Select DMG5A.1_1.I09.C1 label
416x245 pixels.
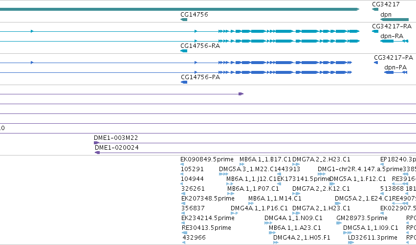(x=371, y=228)
